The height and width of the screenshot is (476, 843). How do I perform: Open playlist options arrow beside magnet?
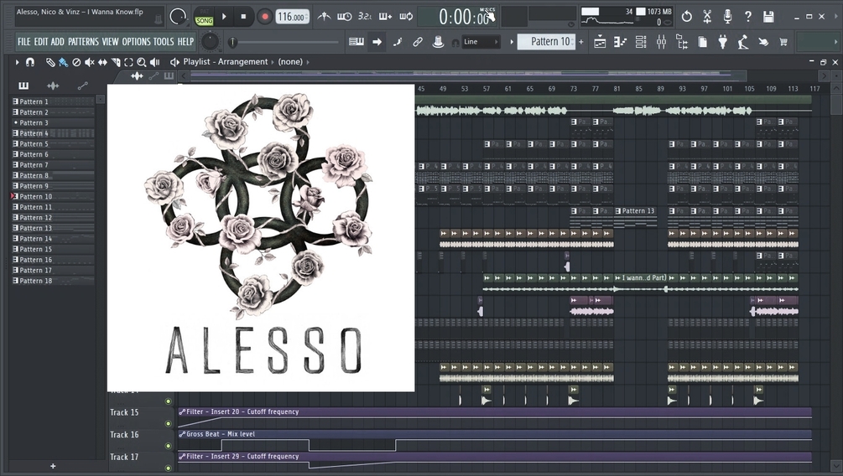[x=18, y=62]
